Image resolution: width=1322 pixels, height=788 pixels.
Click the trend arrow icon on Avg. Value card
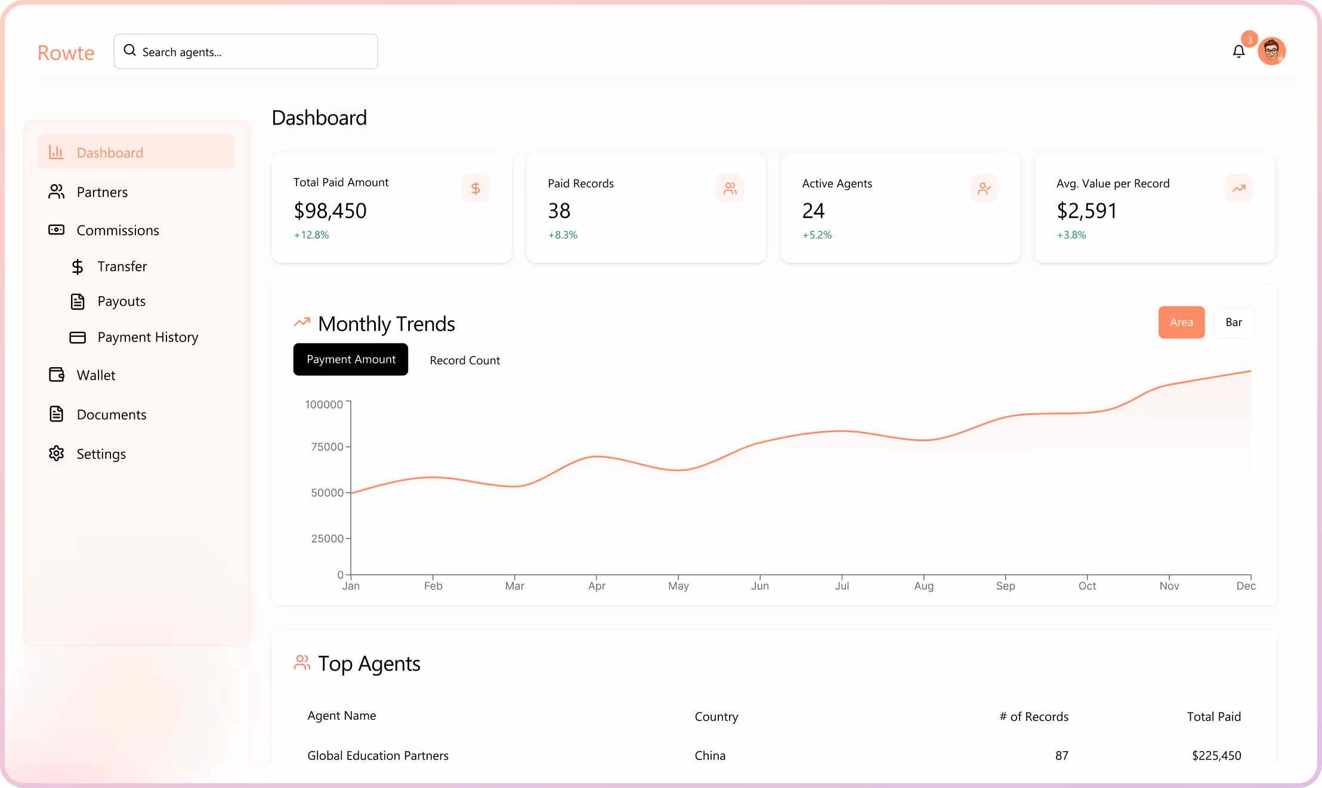pyautogui.click(x=1238, y=188)
